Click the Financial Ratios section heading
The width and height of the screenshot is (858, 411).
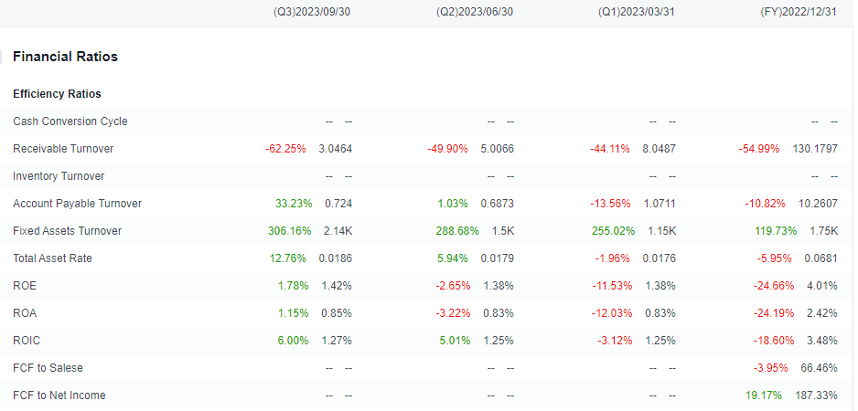65,57
